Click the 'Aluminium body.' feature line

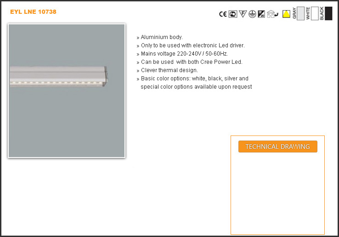click(x=162, y=37)
